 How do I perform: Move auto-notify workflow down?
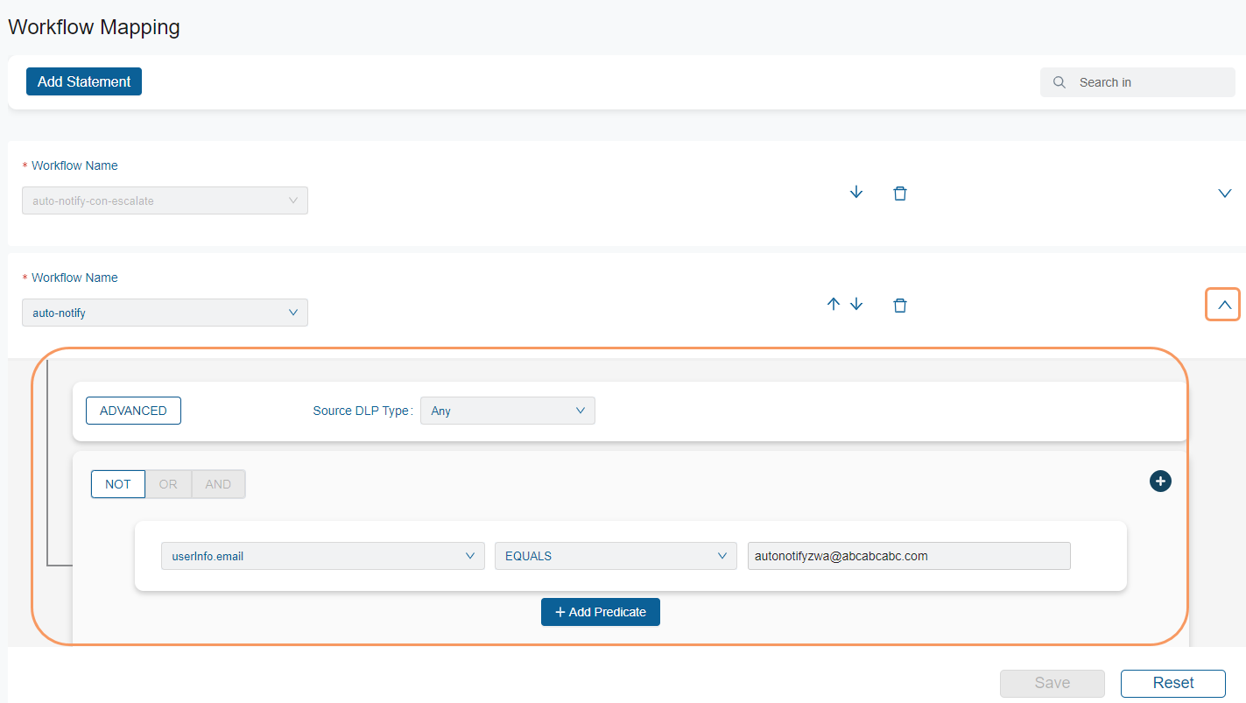point(856,305)
